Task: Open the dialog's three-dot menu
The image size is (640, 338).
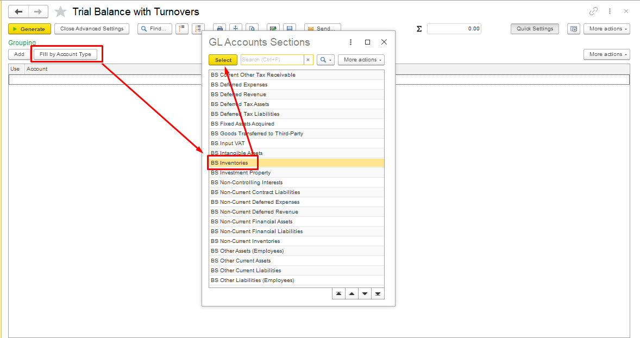Action: point(351,42)
